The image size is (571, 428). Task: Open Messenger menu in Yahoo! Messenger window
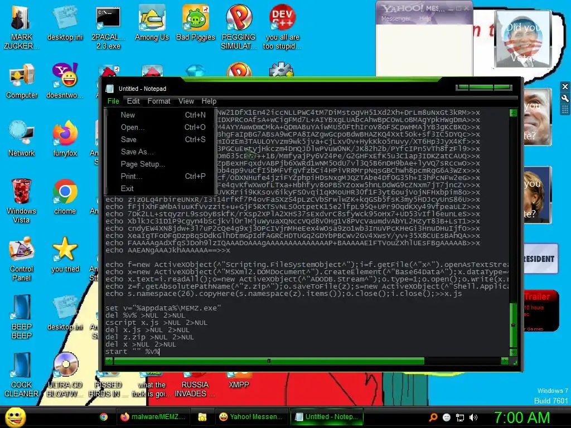[396, 18]
